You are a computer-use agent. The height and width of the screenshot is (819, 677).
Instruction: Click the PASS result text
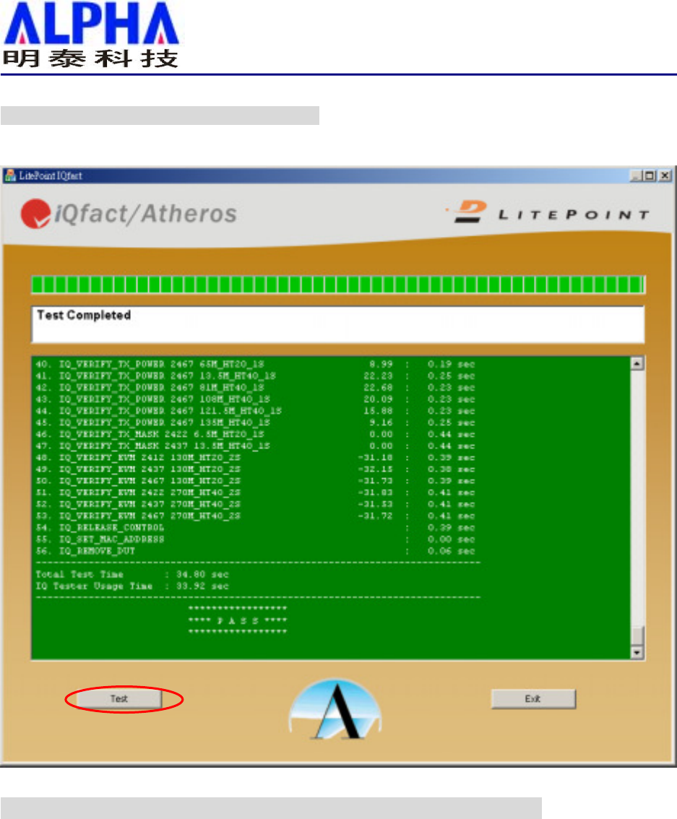tap(238, 620)
